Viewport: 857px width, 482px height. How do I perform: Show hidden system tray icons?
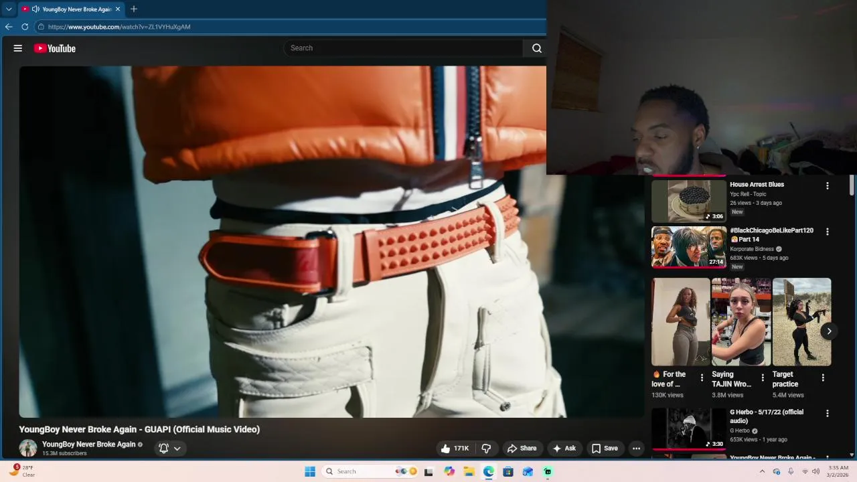tap(762, 471)
